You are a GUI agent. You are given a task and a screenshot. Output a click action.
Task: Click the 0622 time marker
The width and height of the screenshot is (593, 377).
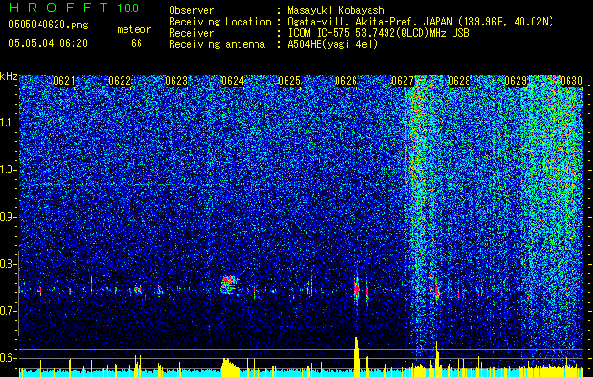pos(120,81)
